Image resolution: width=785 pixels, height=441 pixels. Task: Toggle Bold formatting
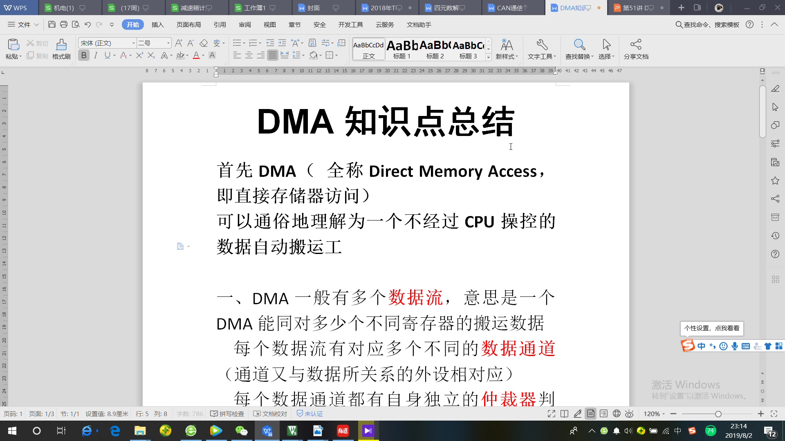coord(84,55)
